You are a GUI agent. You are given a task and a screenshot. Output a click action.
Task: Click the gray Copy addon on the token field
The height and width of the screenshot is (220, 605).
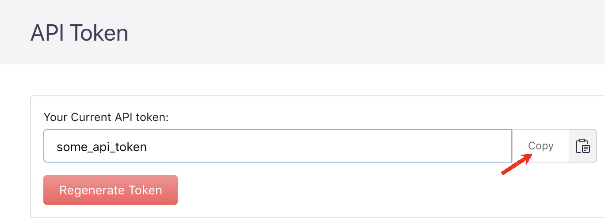tap(540, 146)
